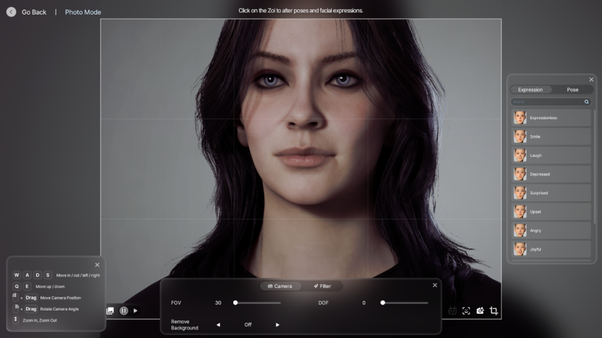This screenshot has height=338, width=602.
Task: Toggle the pause playback control
Action: pos(124,310)
